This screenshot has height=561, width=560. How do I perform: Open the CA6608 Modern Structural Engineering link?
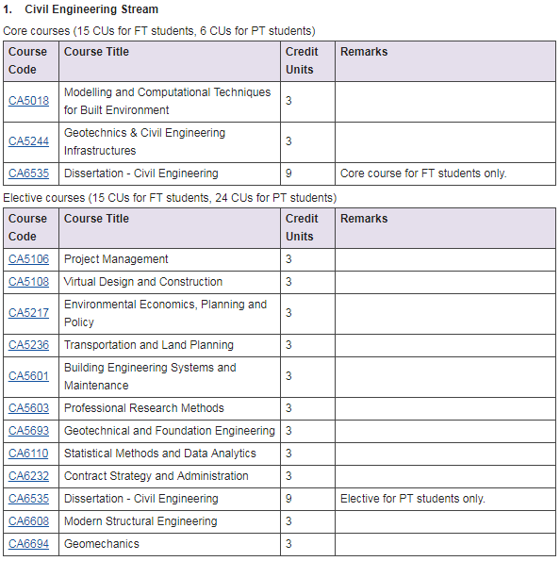pyautogui.click(x=28, y=521)
